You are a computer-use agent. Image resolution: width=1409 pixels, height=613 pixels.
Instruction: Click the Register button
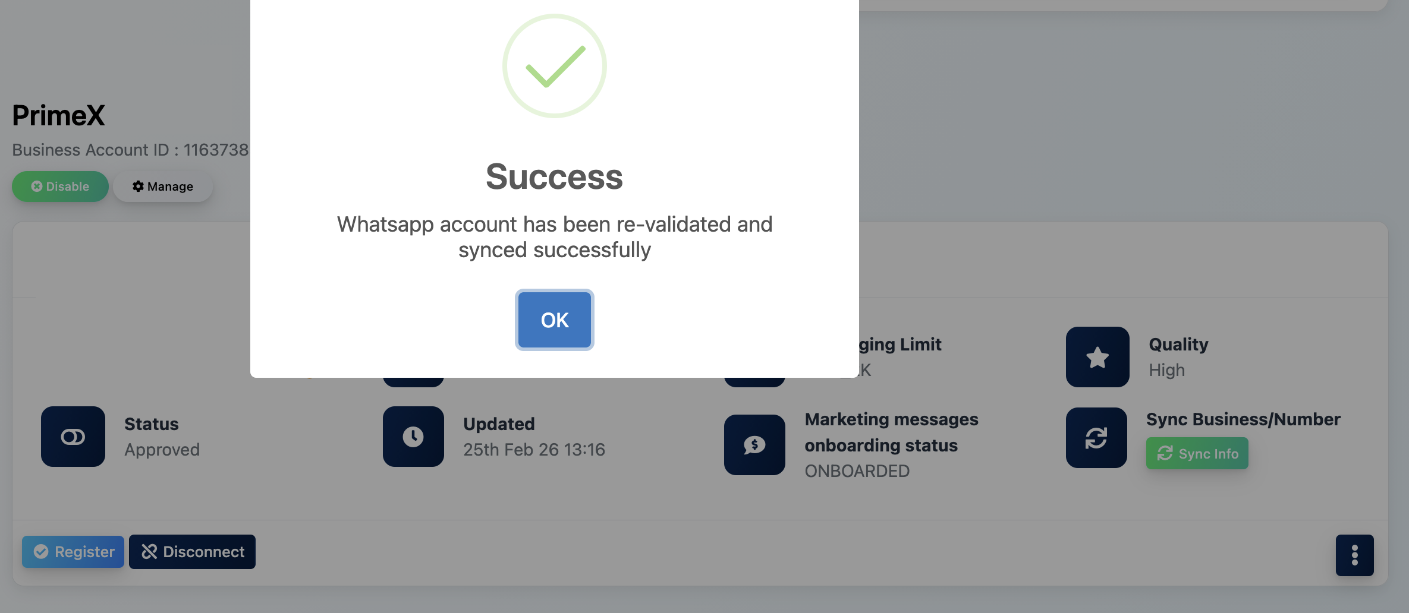click(x=73, y=552)
